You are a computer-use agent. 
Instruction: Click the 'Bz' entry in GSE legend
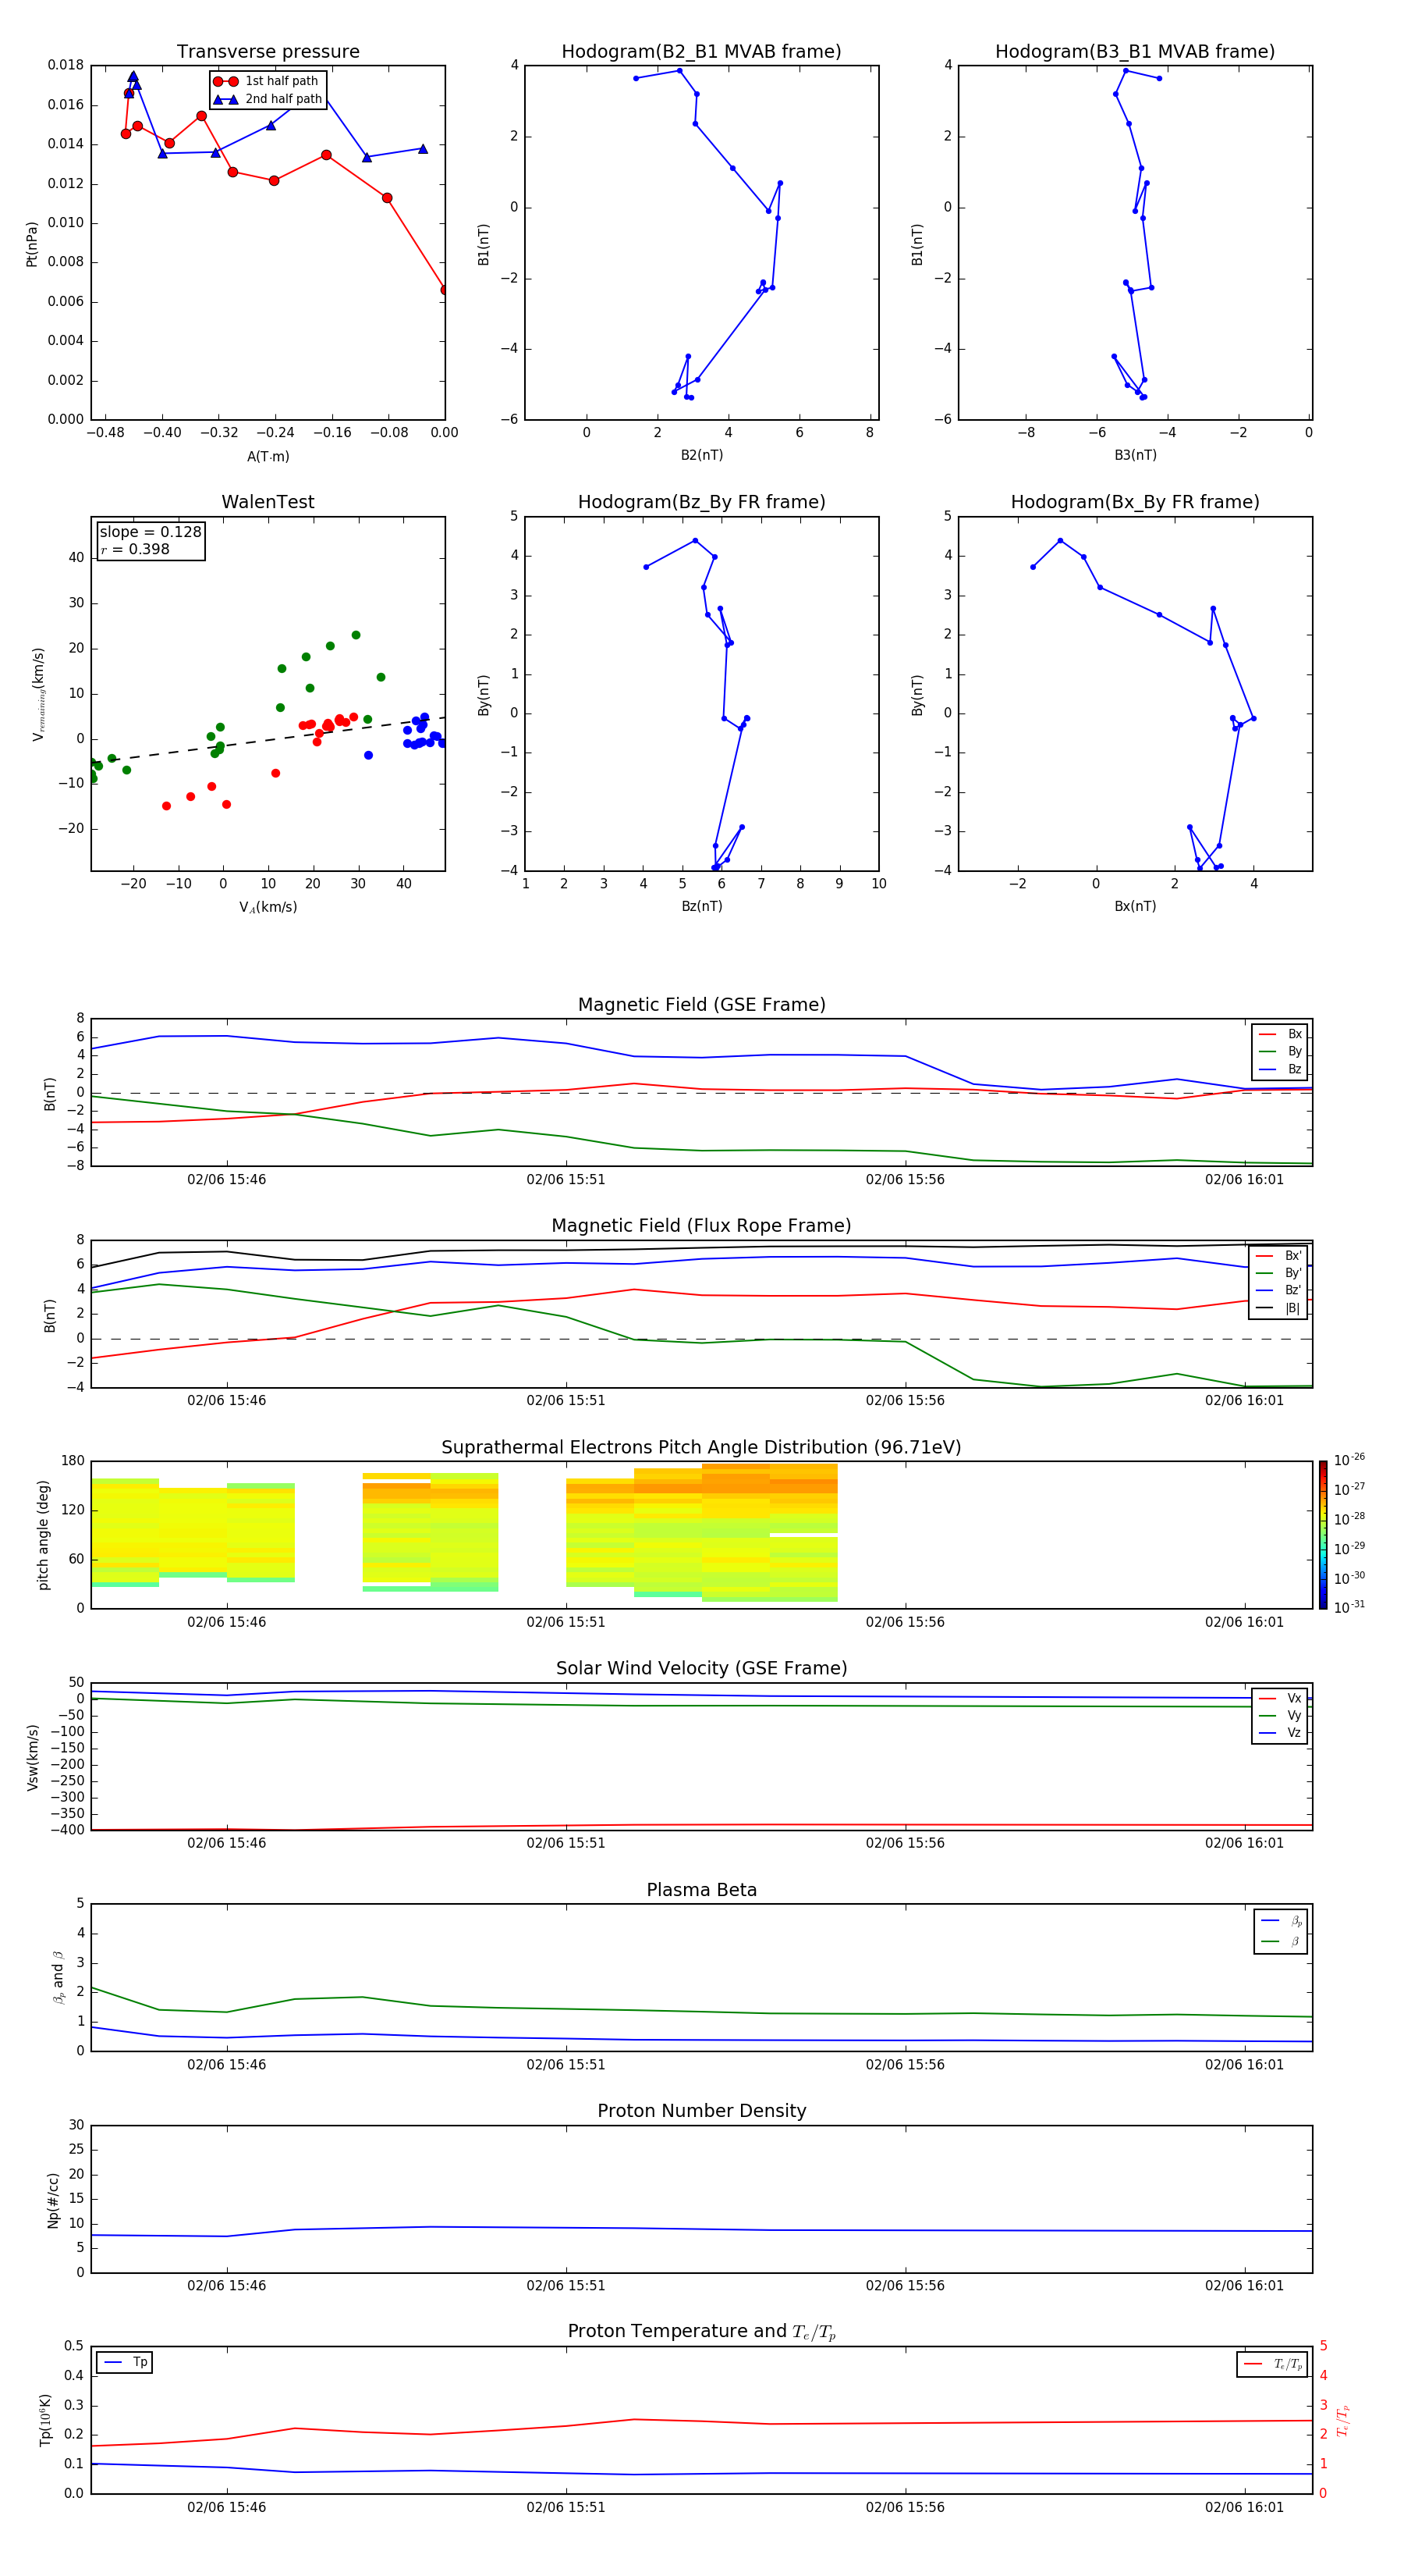point(1280,1069)
